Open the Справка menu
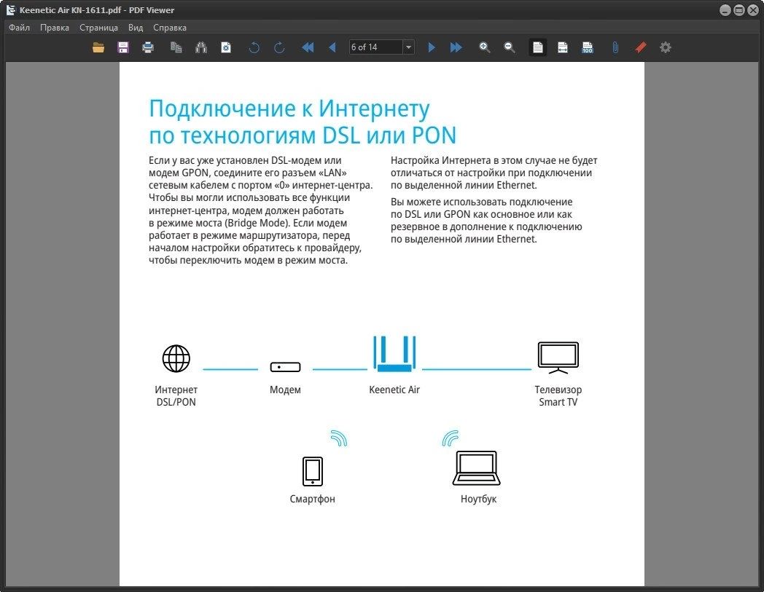The width and height of the screenshot is (764, 592). pyautogui.click(x=170, y=28)
